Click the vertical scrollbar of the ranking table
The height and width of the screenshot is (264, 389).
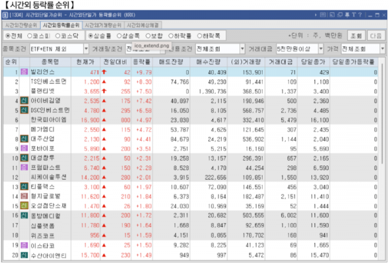[383, 114]
